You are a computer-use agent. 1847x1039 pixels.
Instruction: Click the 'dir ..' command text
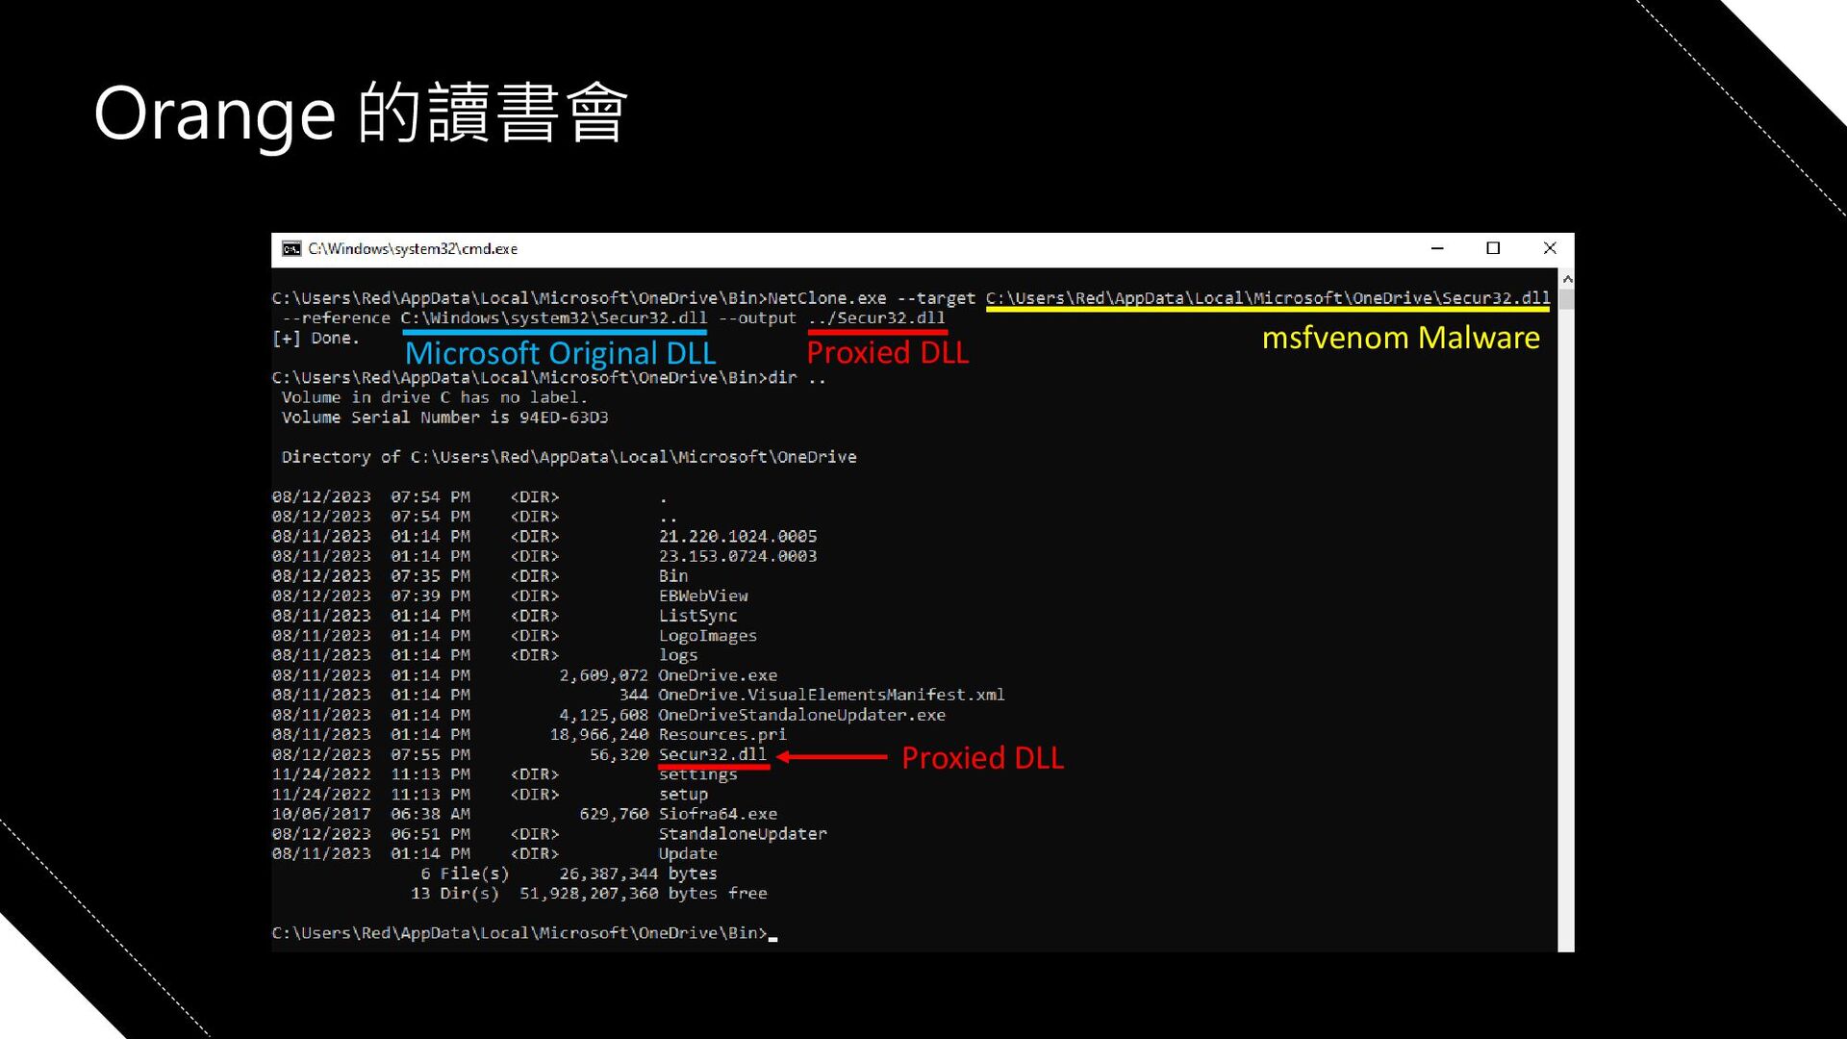tap(797, 378)
